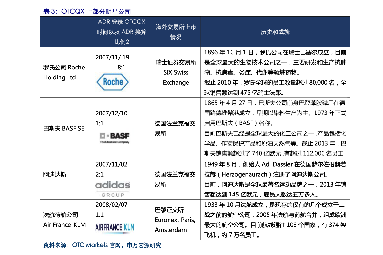Select the table title '表 3: OTCQX 上部分明星公司'
Viewport: 383px width, 255px height.
[x=87, y=12]
